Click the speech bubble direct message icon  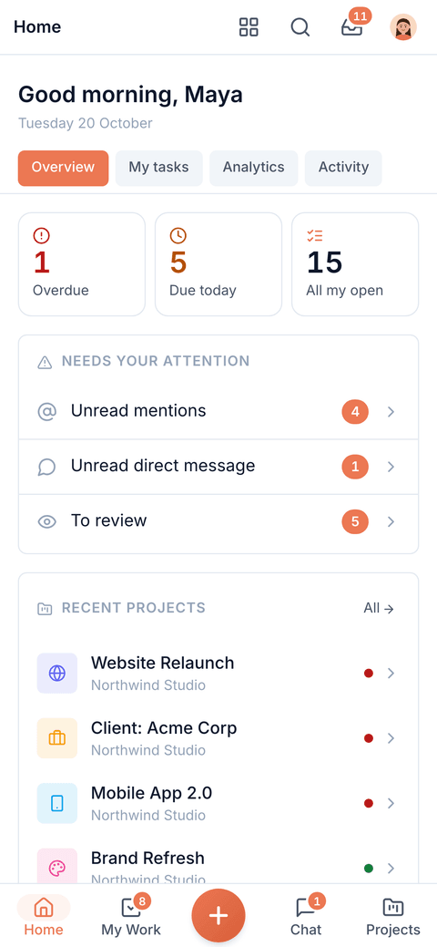pos(46,467)
